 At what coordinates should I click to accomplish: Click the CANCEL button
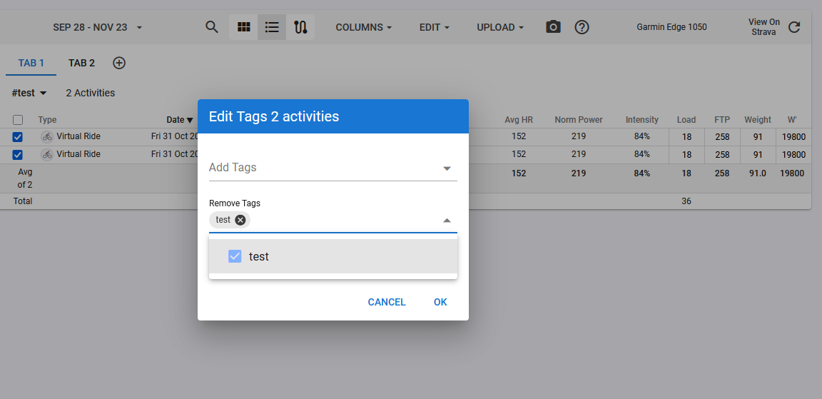386,302
